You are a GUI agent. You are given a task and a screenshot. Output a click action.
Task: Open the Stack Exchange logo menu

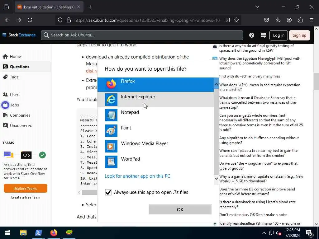[x=19, y=35]
